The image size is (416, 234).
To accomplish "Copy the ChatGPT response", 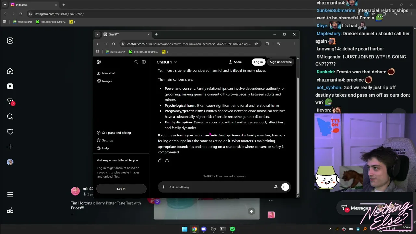I will click(x=160, y=160).
